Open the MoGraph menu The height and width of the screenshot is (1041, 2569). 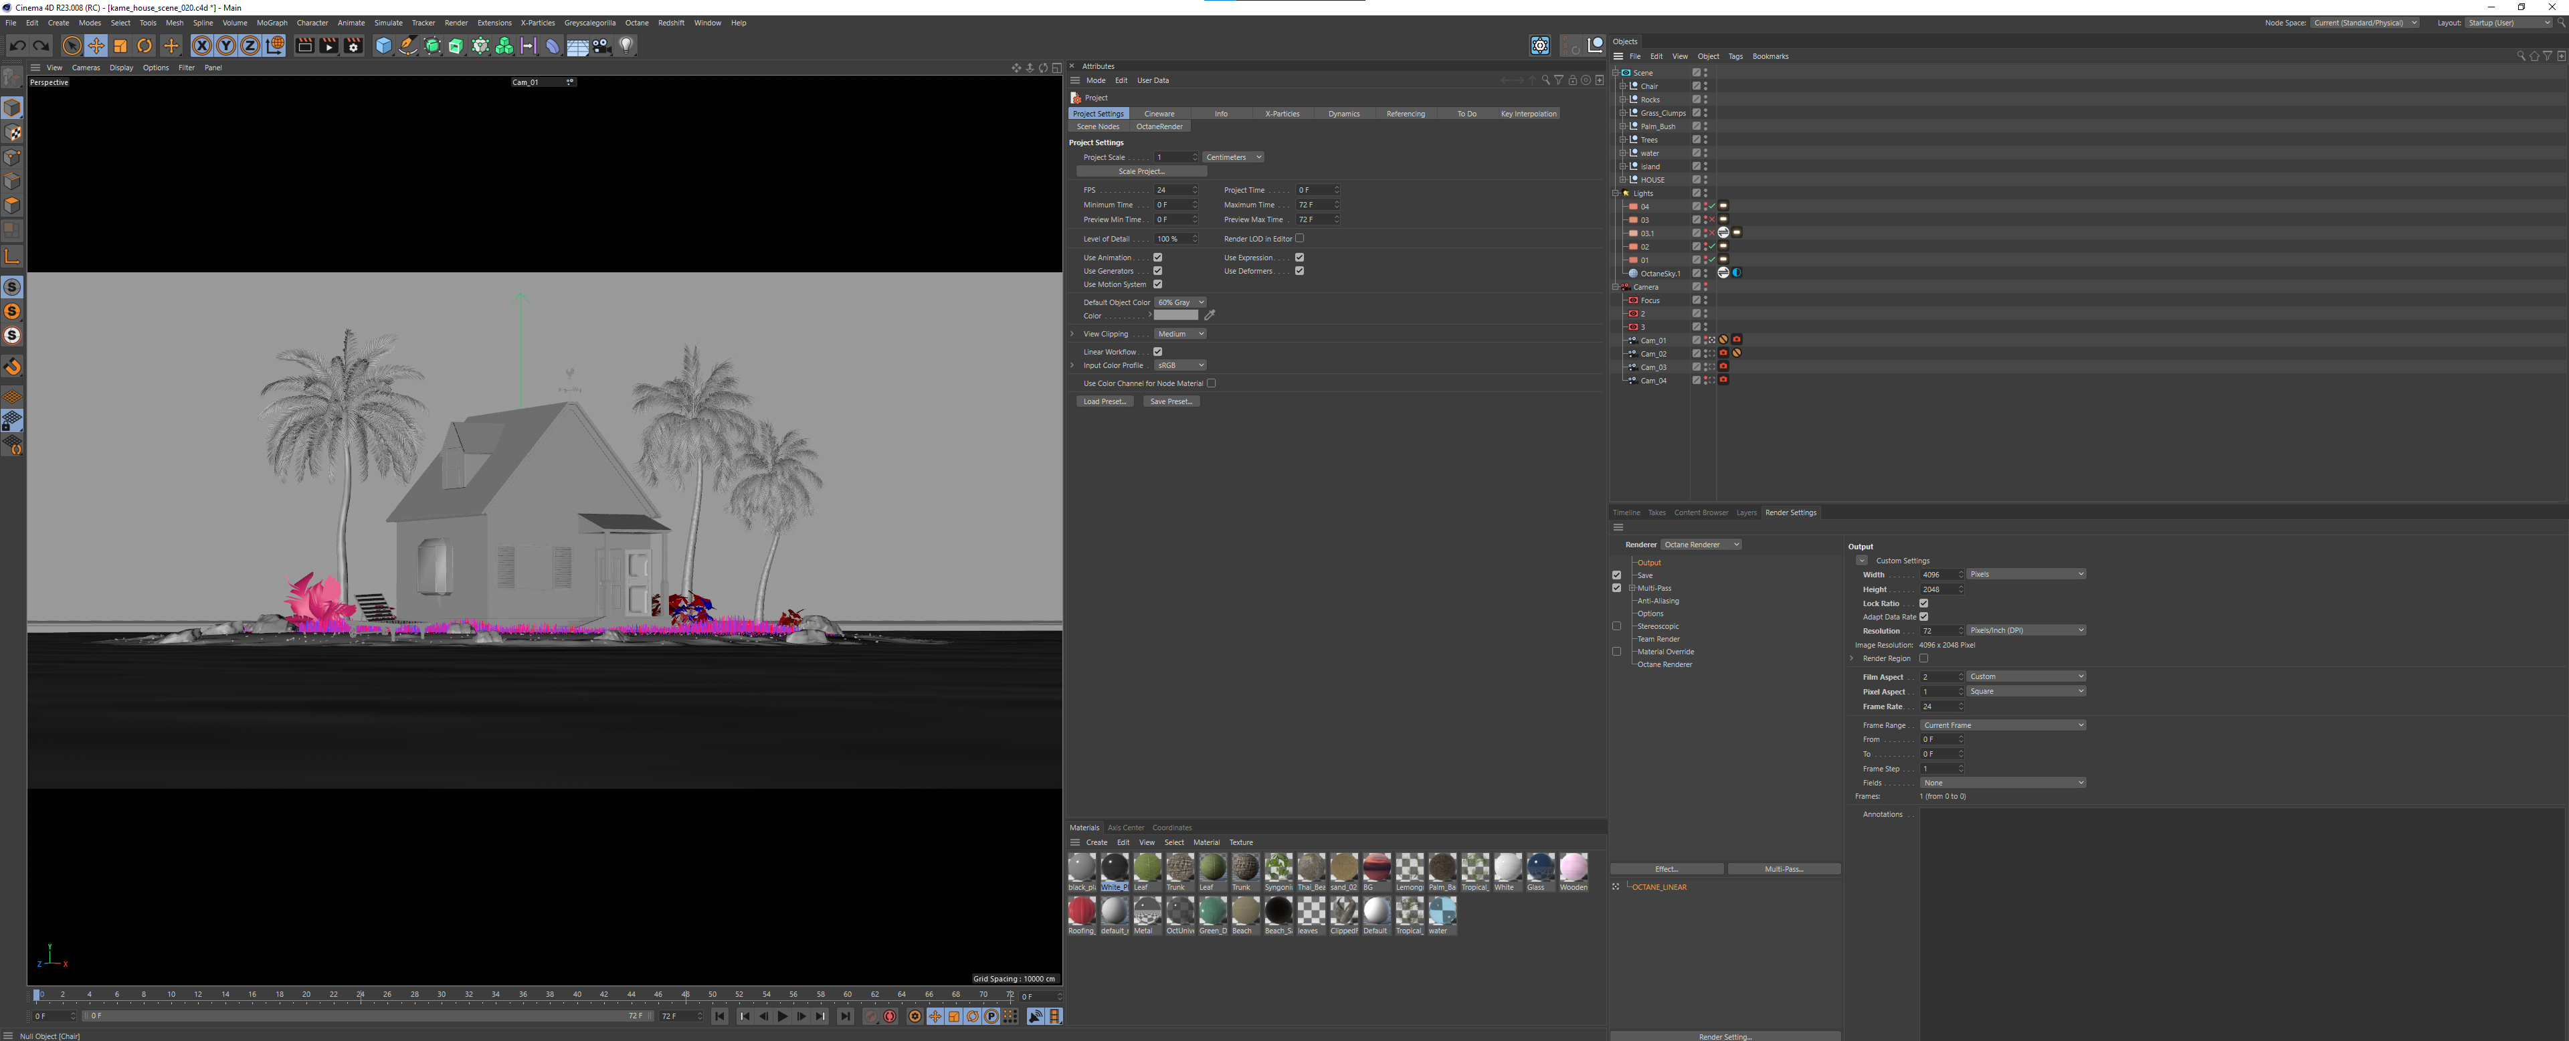(272, 23)
